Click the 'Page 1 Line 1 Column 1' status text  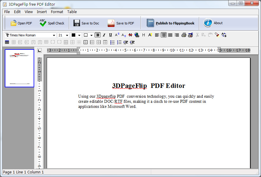pos(23,172)
